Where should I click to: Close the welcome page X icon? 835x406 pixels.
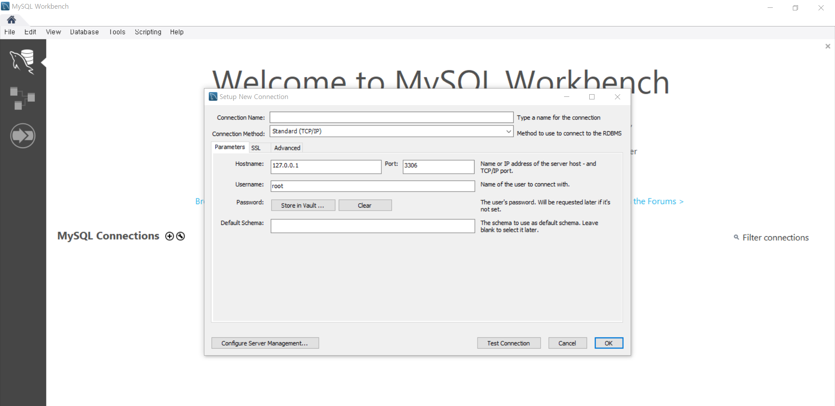point(828,46)
